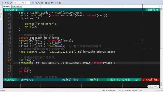163x92 pixels.
Task: Click ssh2: AES-256-CTR status entry
Action: (x=108, y=90)
